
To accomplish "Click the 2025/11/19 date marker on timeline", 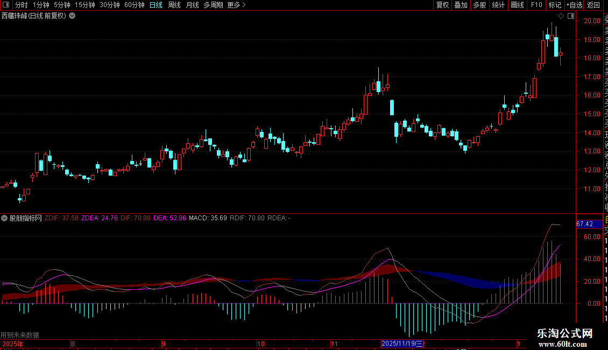I will pos(402,344).
